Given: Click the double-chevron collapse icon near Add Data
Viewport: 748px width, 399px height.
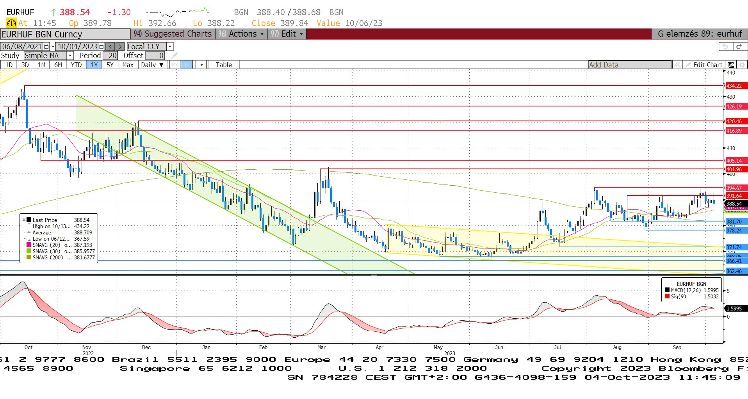Looking at the screenshot, I should [677, 65].
